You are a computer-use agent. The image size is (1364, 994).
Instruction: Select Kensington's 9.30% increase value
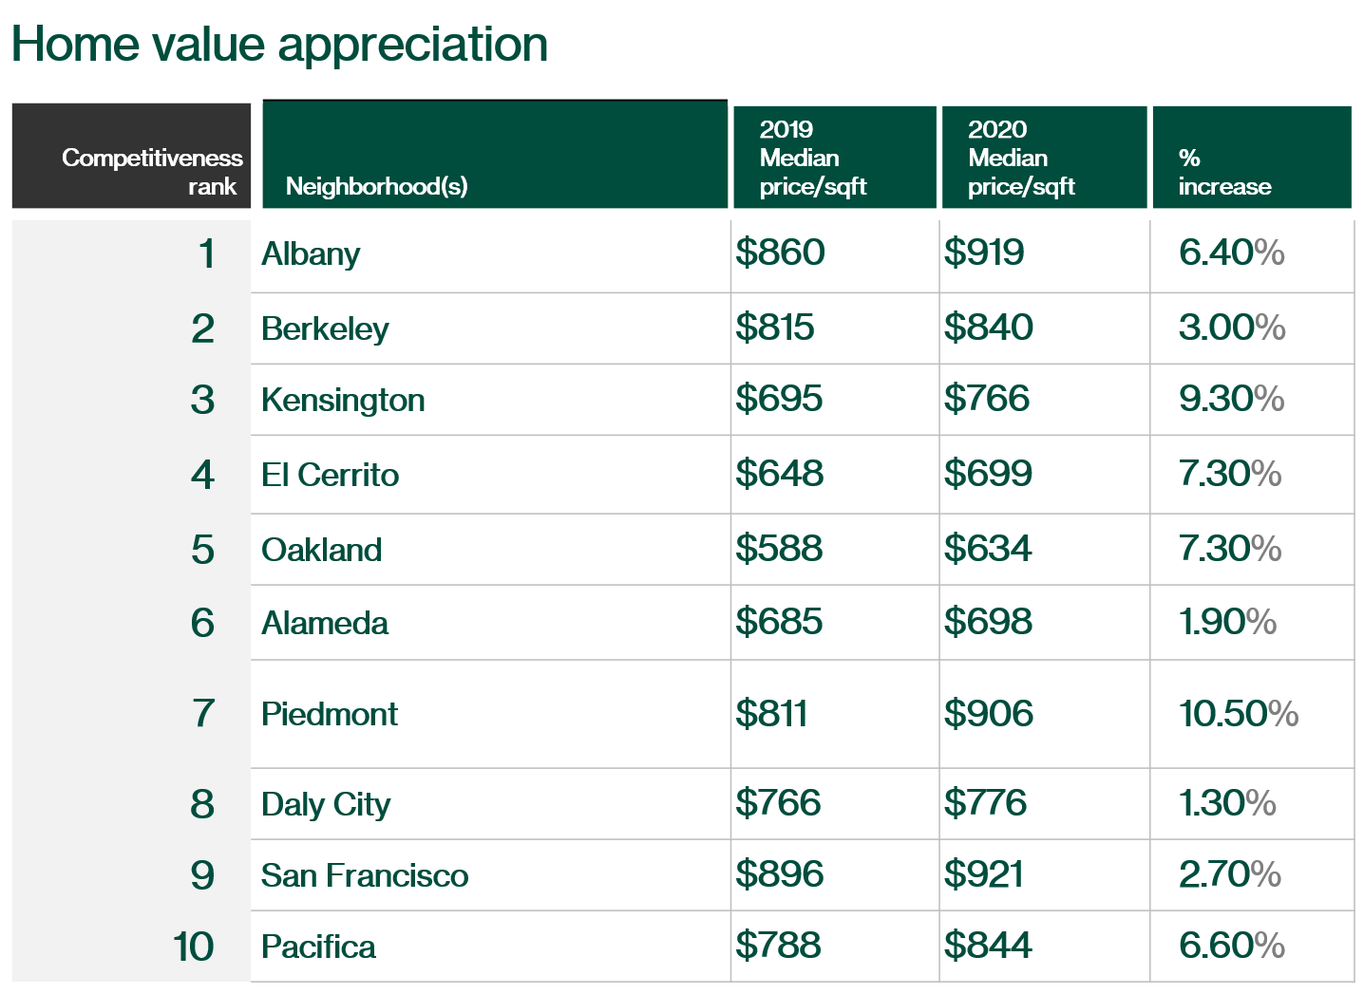[x=1232, y=399]
